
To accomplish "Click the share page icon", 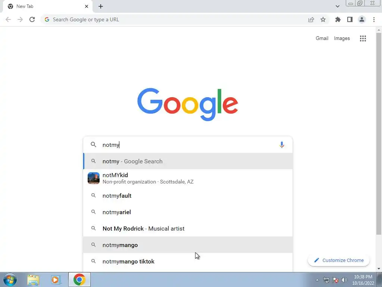I will point(311,19).
